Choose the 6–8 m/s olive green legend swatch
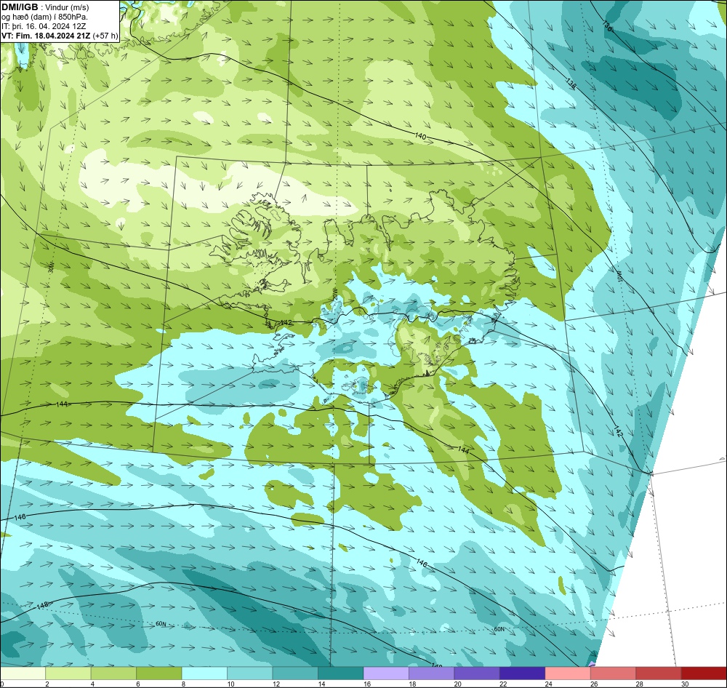The image size is (727, 688). pos(159,673)
